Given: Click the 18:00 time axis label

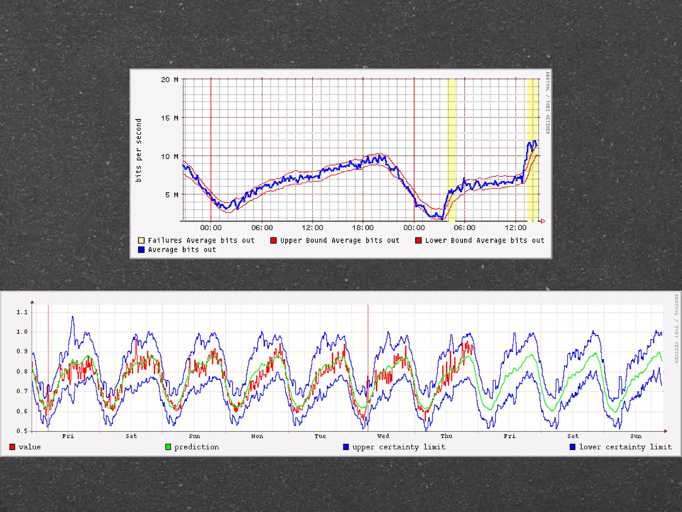Looking at the screenshot, I should pos(363,228).
